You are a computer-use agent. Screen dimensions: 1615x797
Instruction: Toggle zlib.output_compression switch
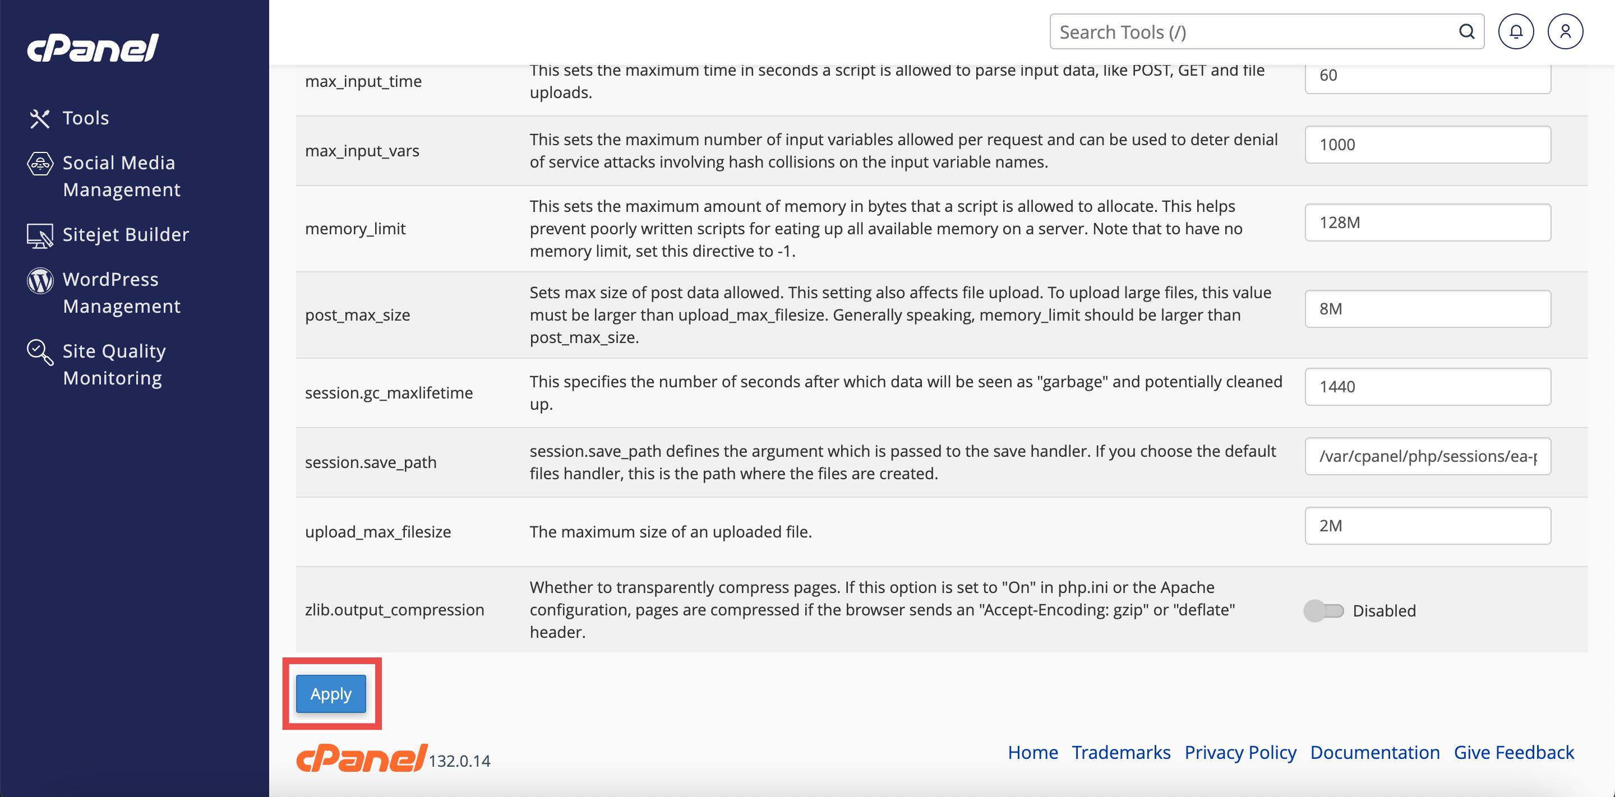click(1323, 611)
